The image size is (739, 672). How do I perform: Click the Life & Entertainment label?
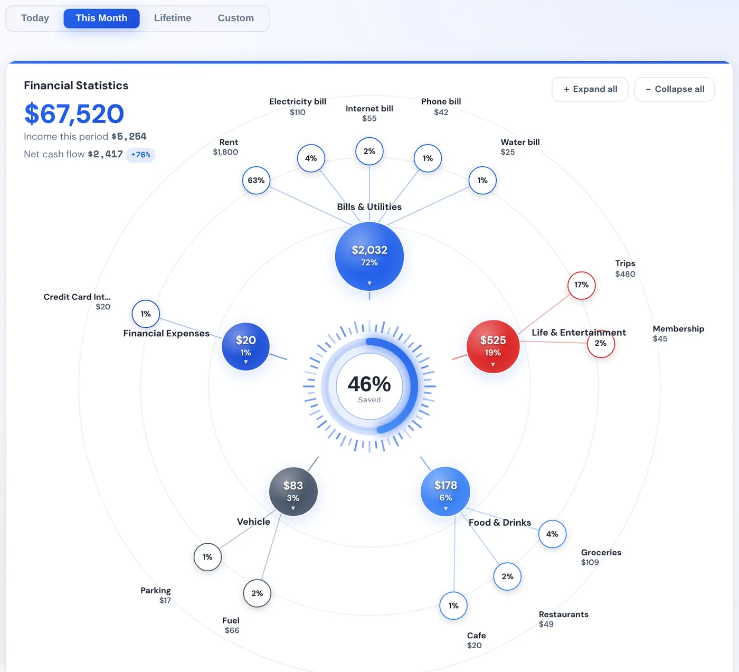point(579,333)
